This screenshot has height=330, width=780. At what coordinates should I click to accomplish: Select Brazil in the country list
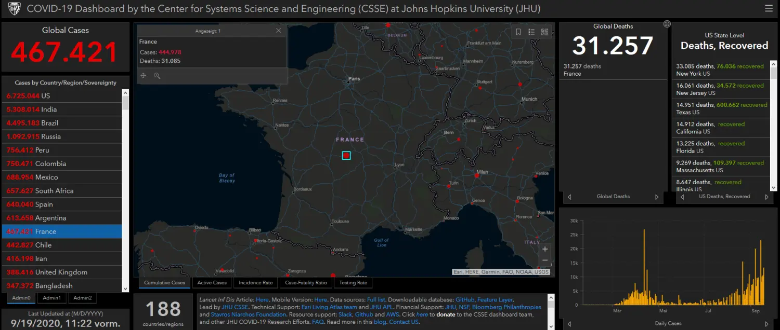[x=62, y=123]
